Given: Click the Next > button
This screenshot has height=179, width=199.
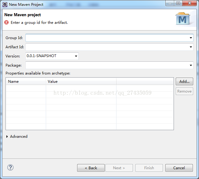Looking at the screenshot, I should point(119,168).
